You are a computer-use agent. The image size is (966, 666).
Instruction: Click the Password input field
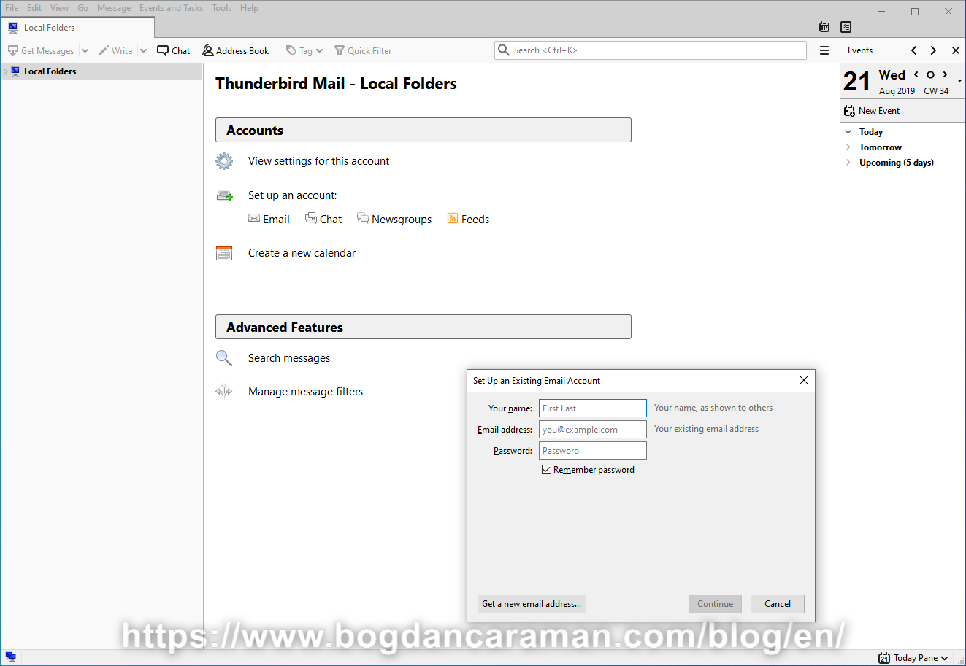[x=593, y=451]
